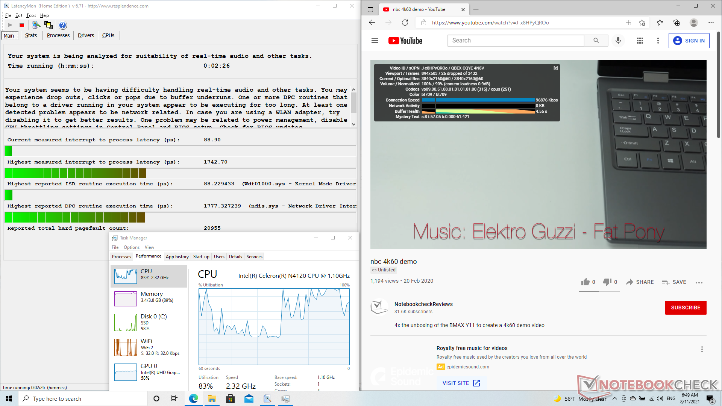Image resolution: width=722 pixels, height=406 pixels.
Task: Click the green Start monitoring play icon
Action: 10,25
